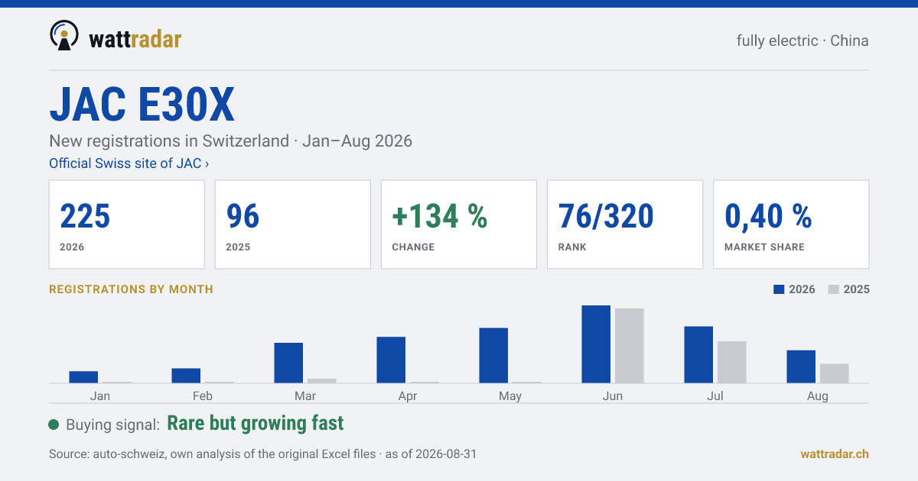Click the Aug axis label

[x=818, y=395]
